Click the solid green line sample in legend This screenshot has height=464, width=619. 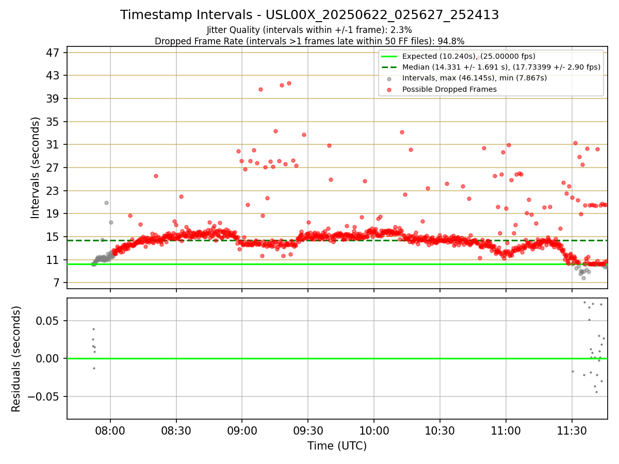point(389,57)
